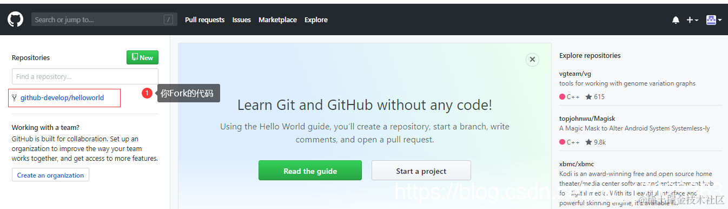Select the Explore repositories heading
728x209 pixels.
pyautogui.click(x=590, y=55)
